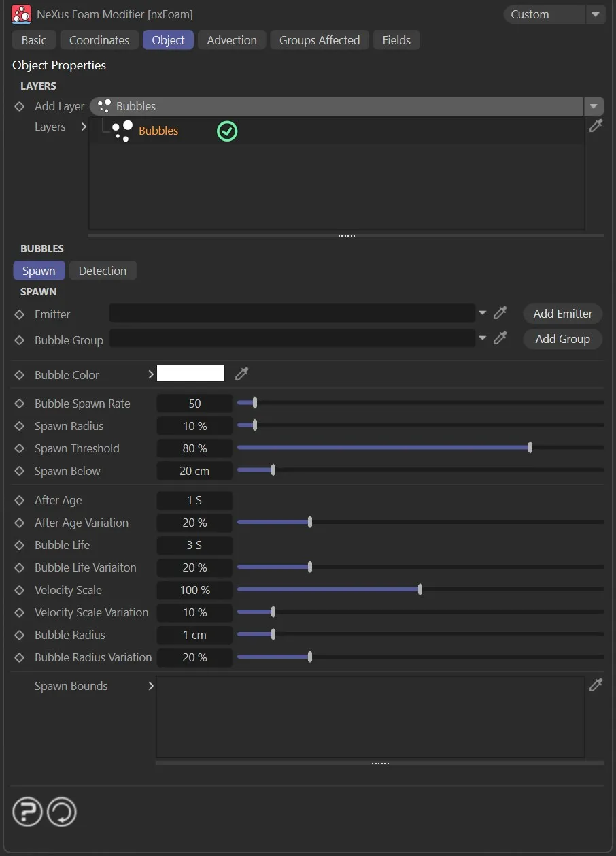616x856 pixels.
Task: Click the Spawn Bounds picker icon
Action: click(596, 685)
